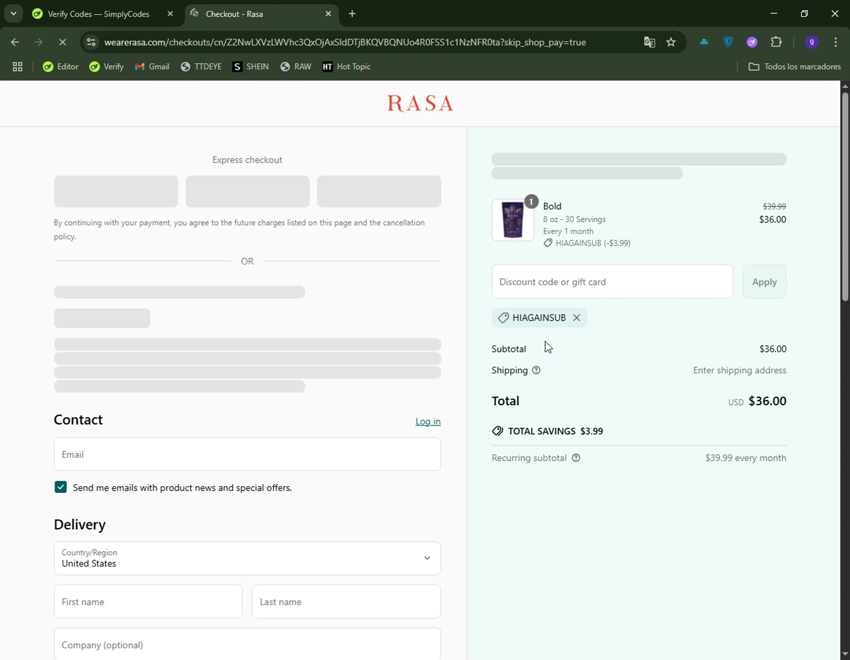850x660 pixels.
Task: Click the Last name field
Action: coord(346,602)
